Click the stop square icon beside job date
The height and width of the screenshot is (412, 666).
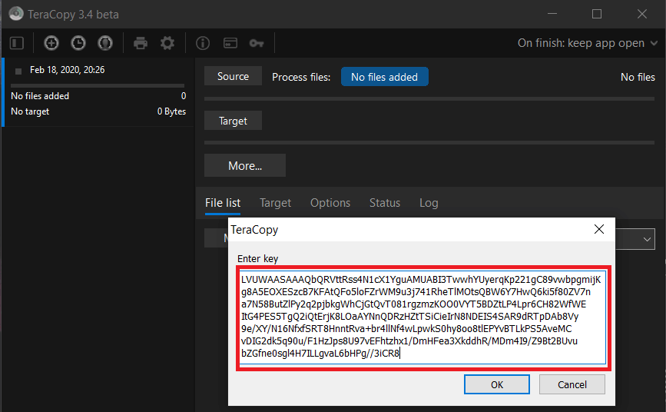18,71
